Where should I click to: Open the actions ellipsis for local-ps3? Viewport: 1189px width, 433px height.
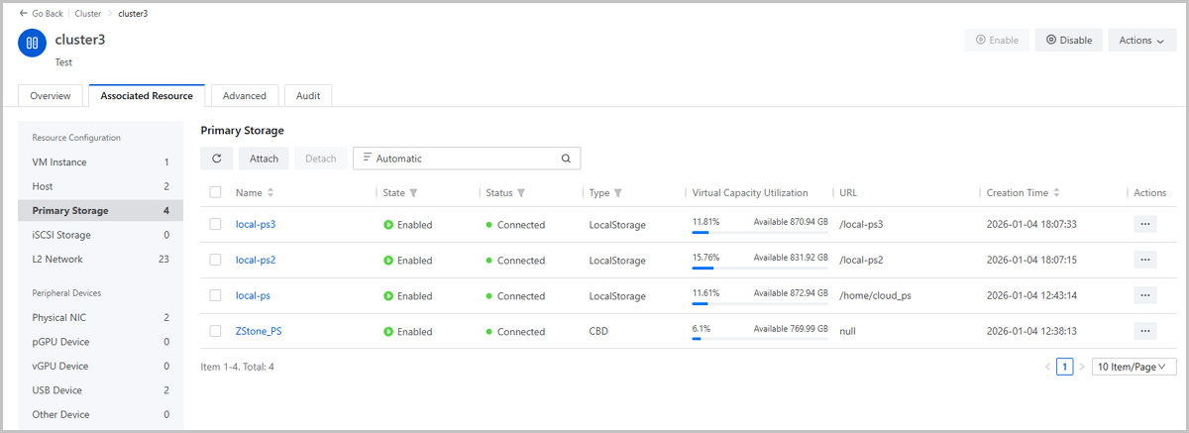click(1144, 225)
